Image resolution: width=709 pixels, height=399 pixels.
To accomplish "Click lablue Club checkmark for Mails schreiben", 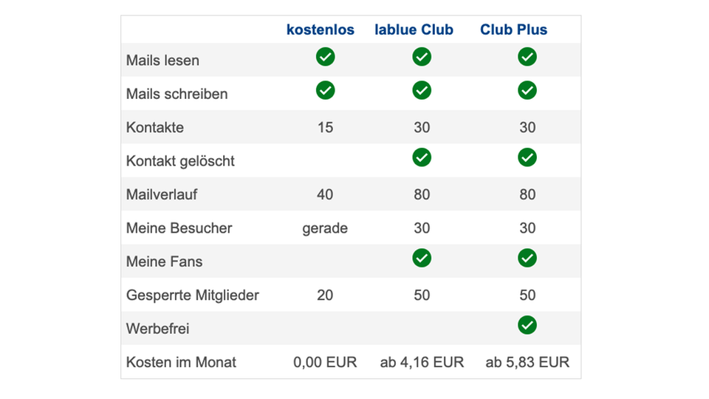I will (x=422, y=90).
